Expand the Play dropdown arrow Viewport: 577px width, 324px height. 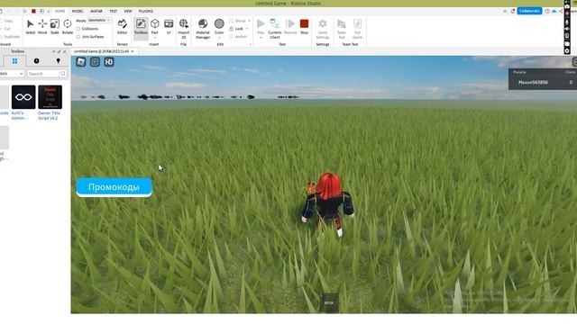coord(261,38)
